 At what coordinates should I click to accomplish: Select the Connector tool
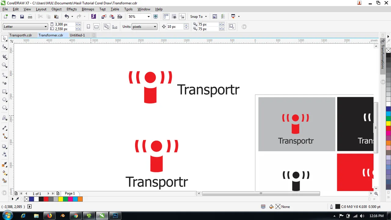5,136
